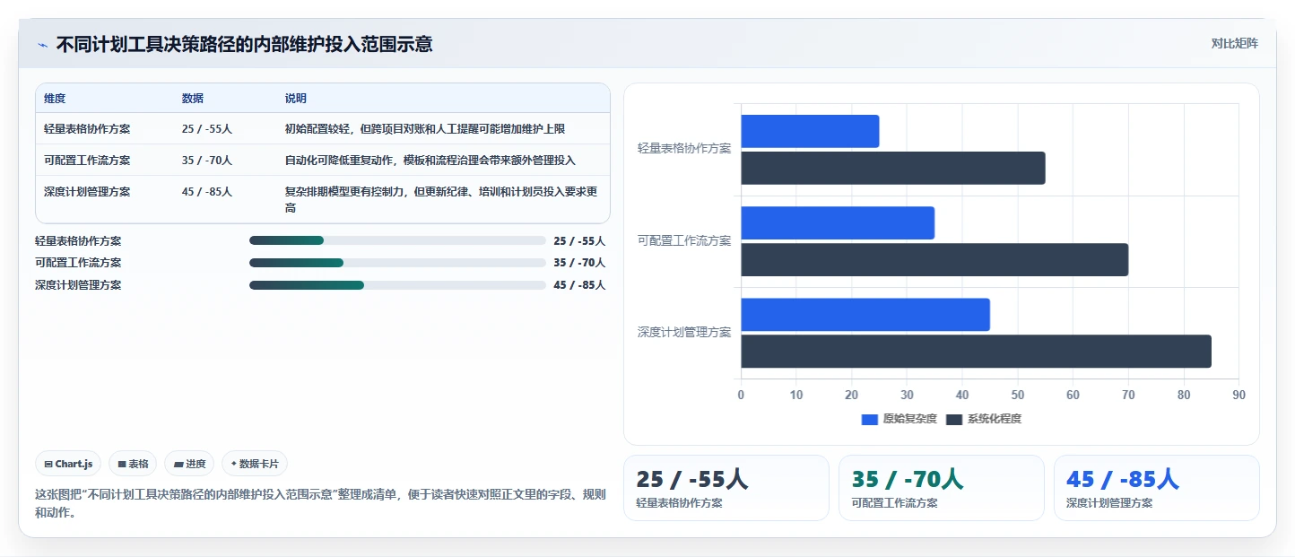This screenshot has height=557, width=1295.
Task: Click blue bar for 可配置工作流方案
Action: click(x=838, y=222)
